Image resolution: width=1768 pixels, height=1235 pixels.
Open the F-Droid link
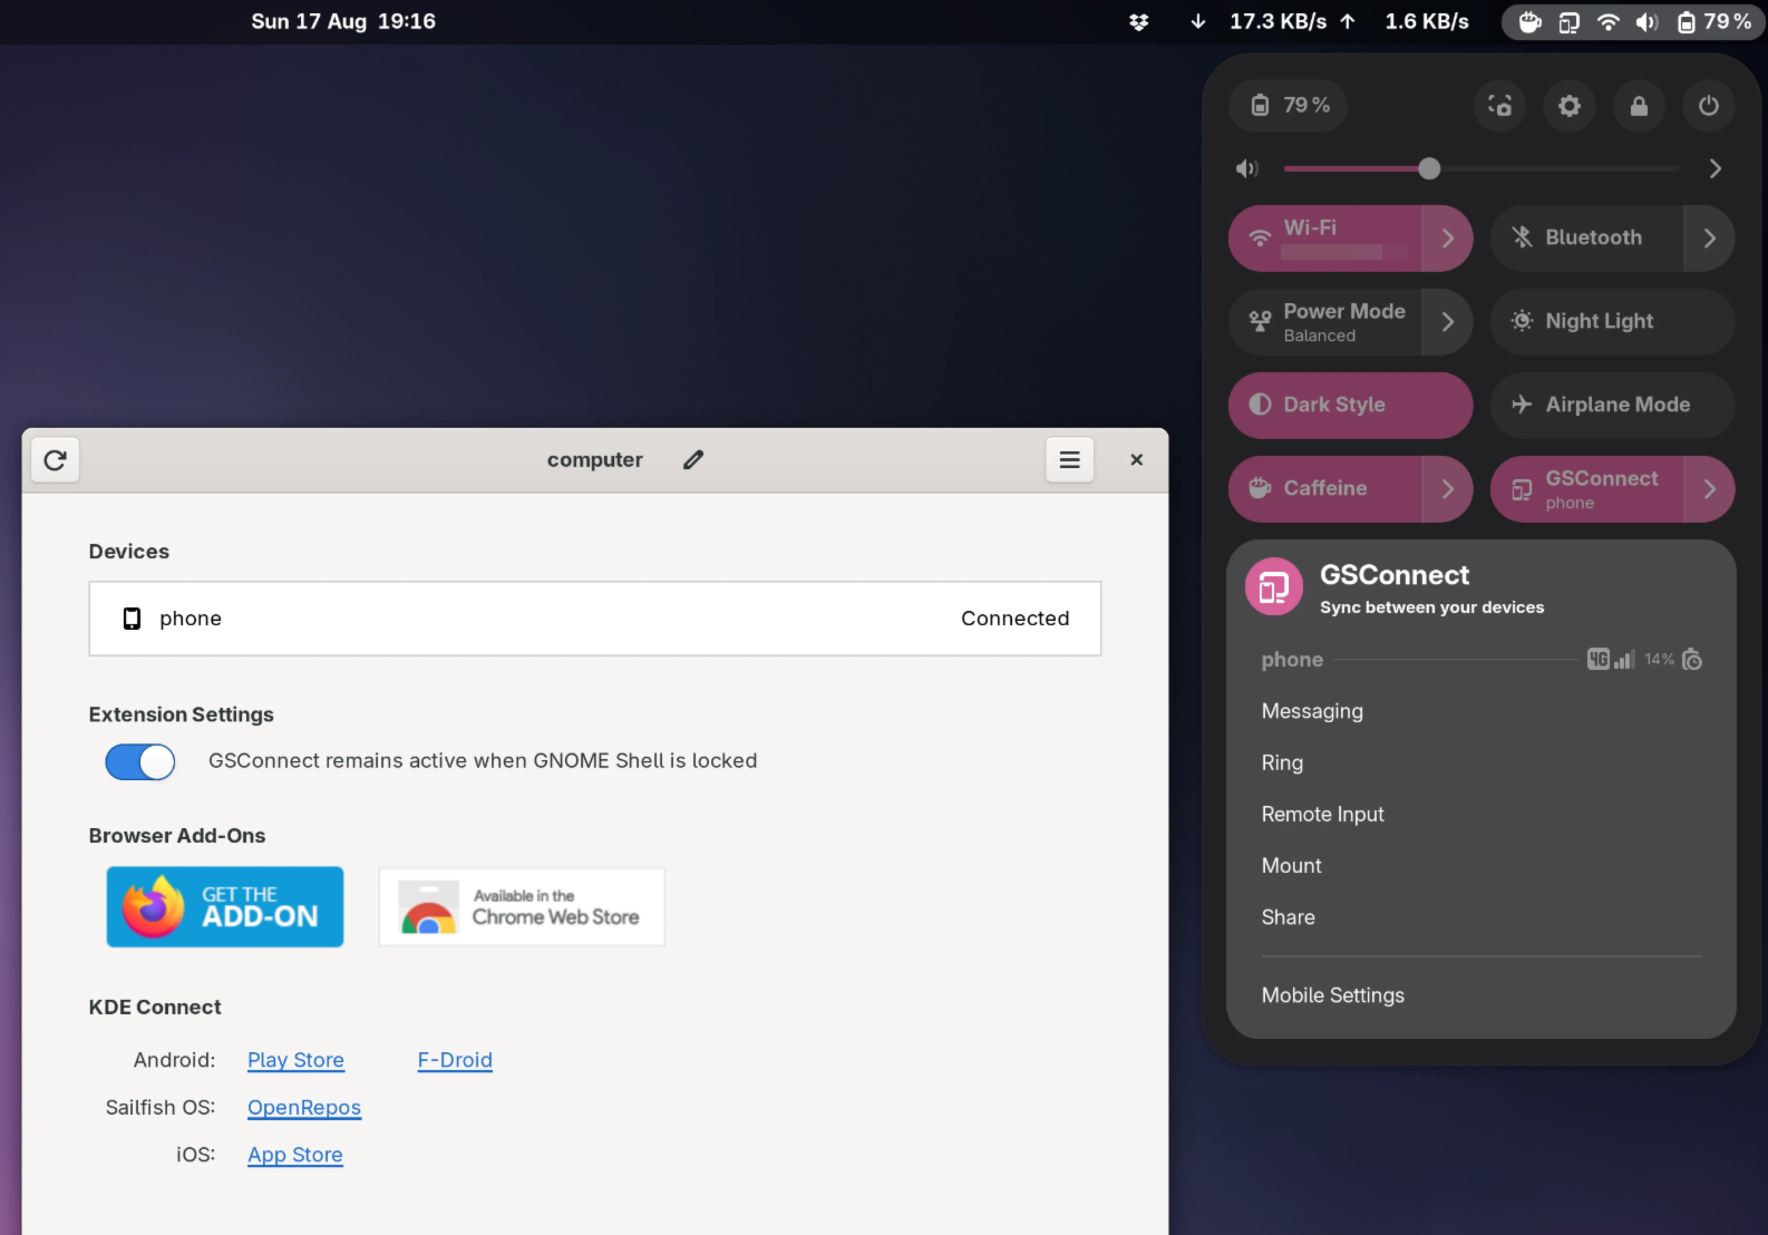tap(454, 1059)
